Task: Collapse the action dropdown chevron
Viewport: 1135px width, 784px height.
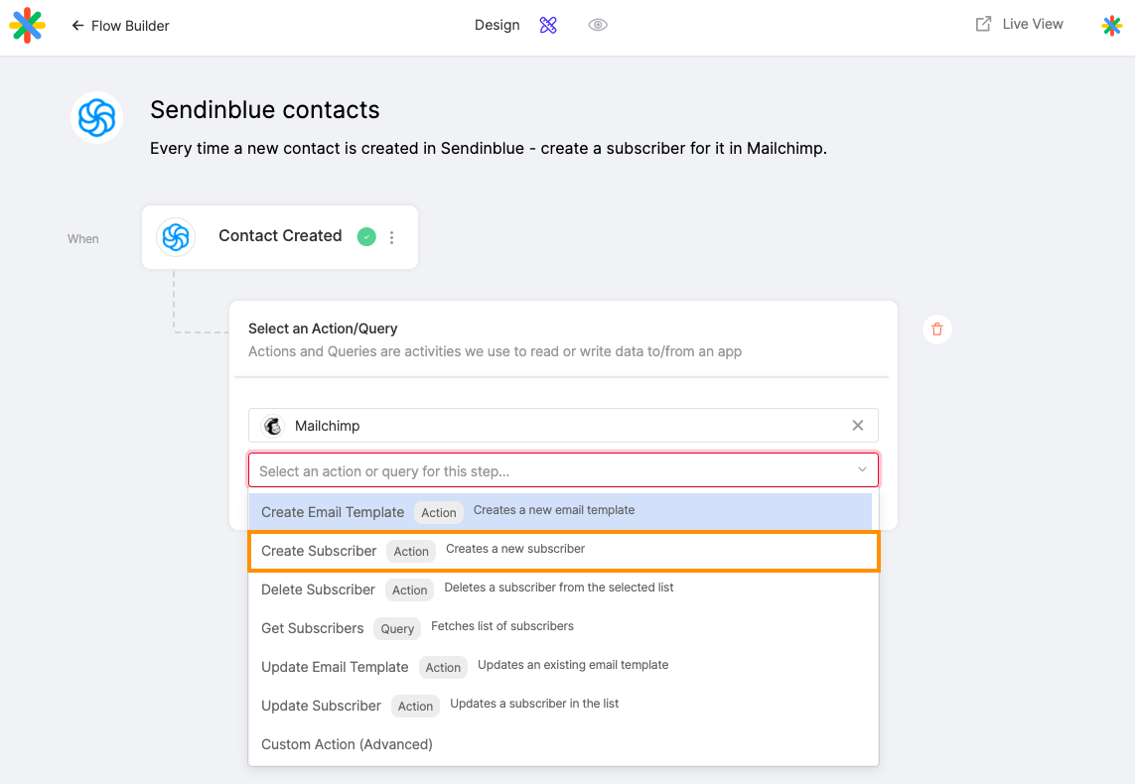Action: coord(862,469)
